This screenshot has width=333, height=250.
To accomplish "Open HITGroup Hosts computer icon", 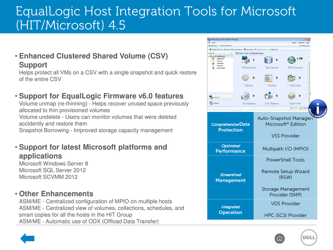I will (x=246, y=60).
